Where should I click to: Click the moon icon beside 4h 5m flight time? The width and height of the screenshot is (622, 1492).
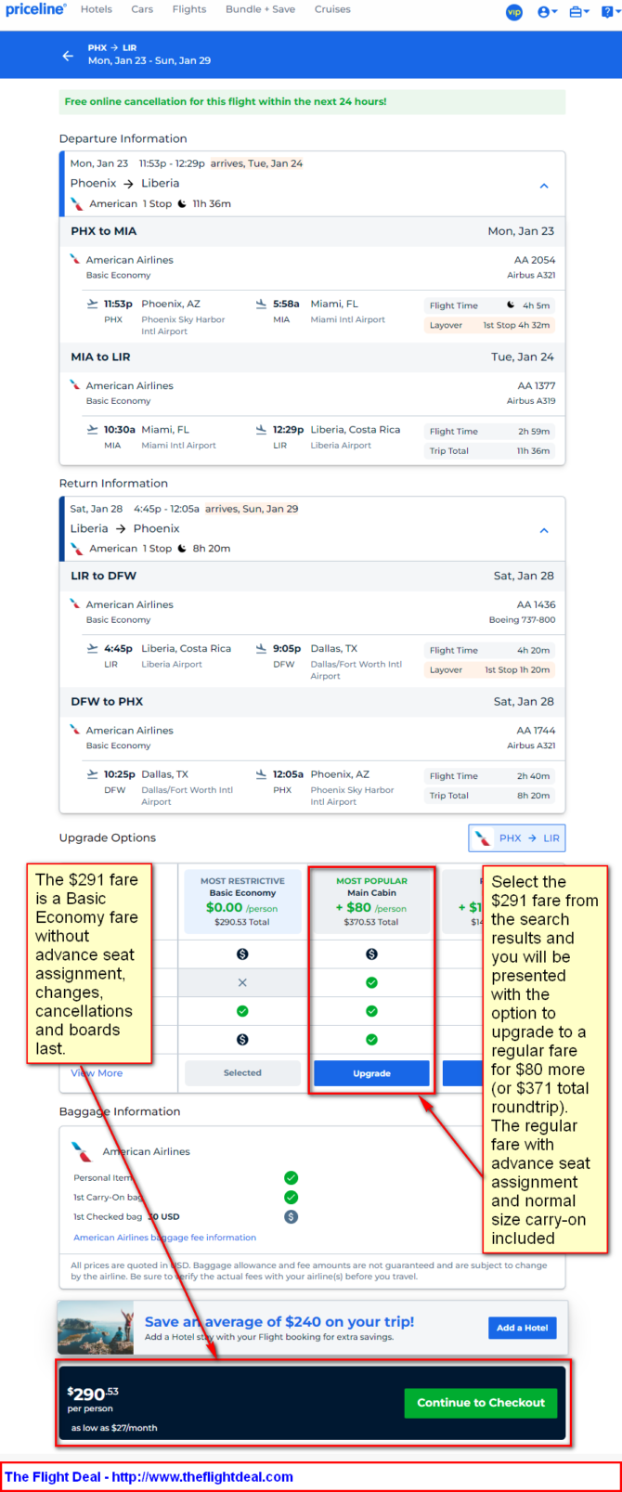pyautogui.click(x=511, y=305)
